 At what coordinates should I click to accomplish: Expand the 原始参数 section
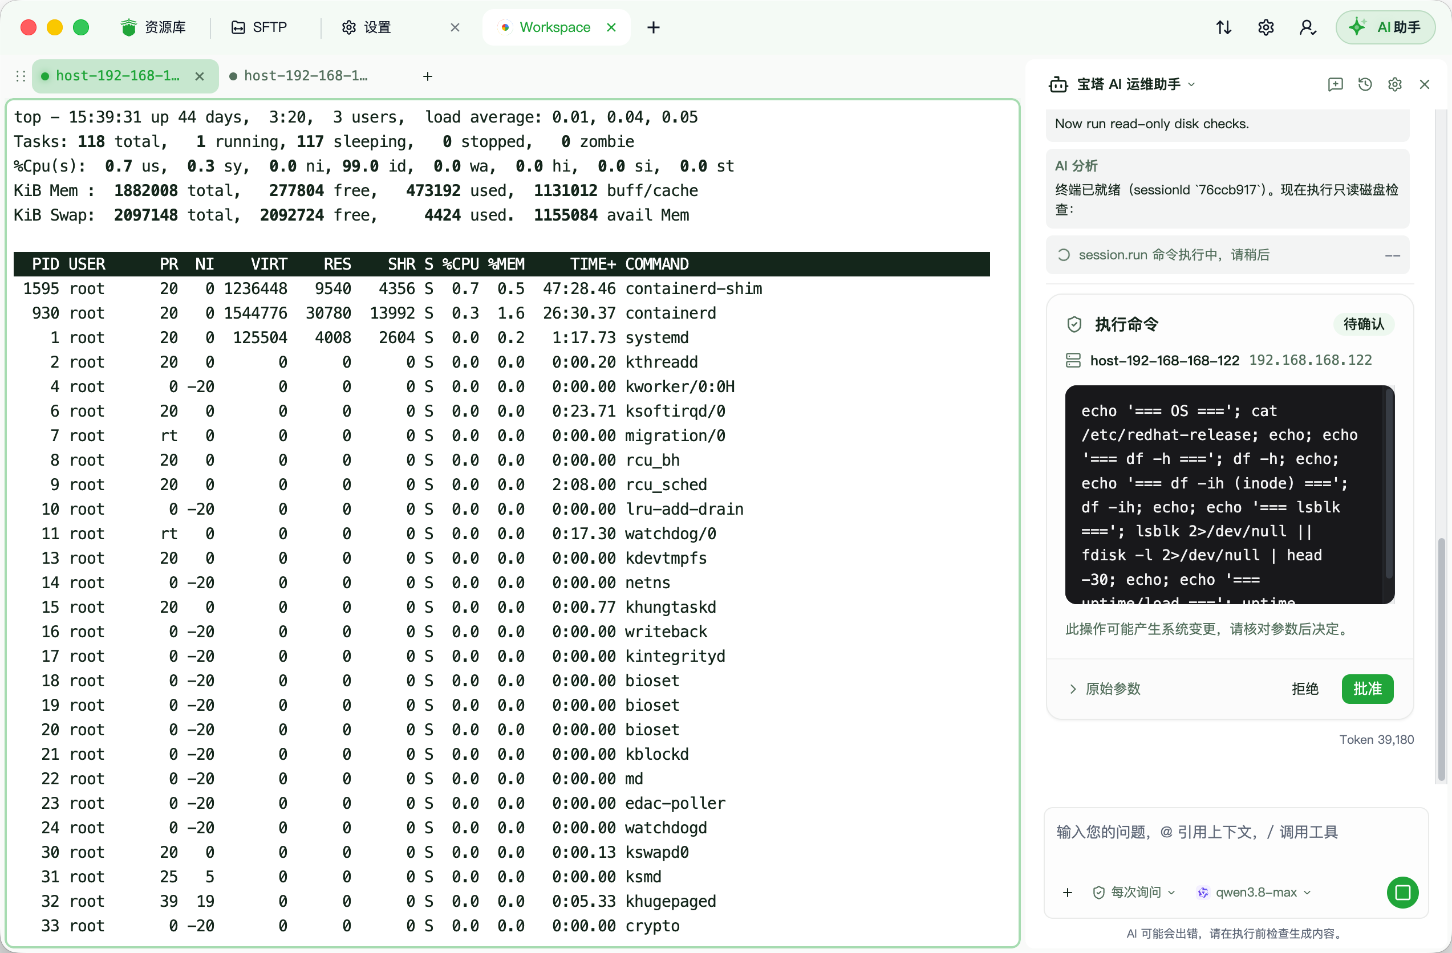tap(1105, 689)
